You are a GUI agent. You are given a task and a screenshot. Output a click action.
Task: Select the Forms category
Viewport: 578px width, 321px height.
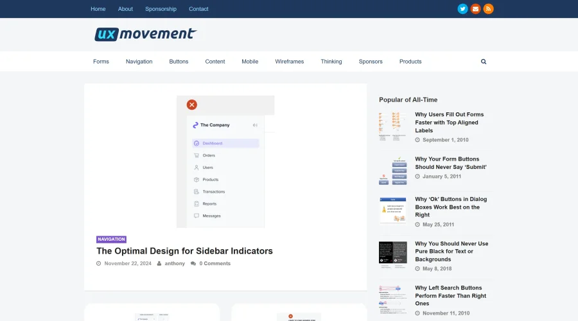point(101,62)
